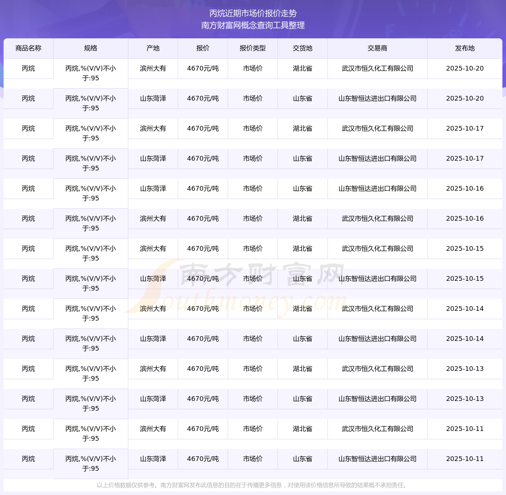Click the 商品名称 column header
The width and height of the screenshot is (506, 495).
(x=29, y=48)
